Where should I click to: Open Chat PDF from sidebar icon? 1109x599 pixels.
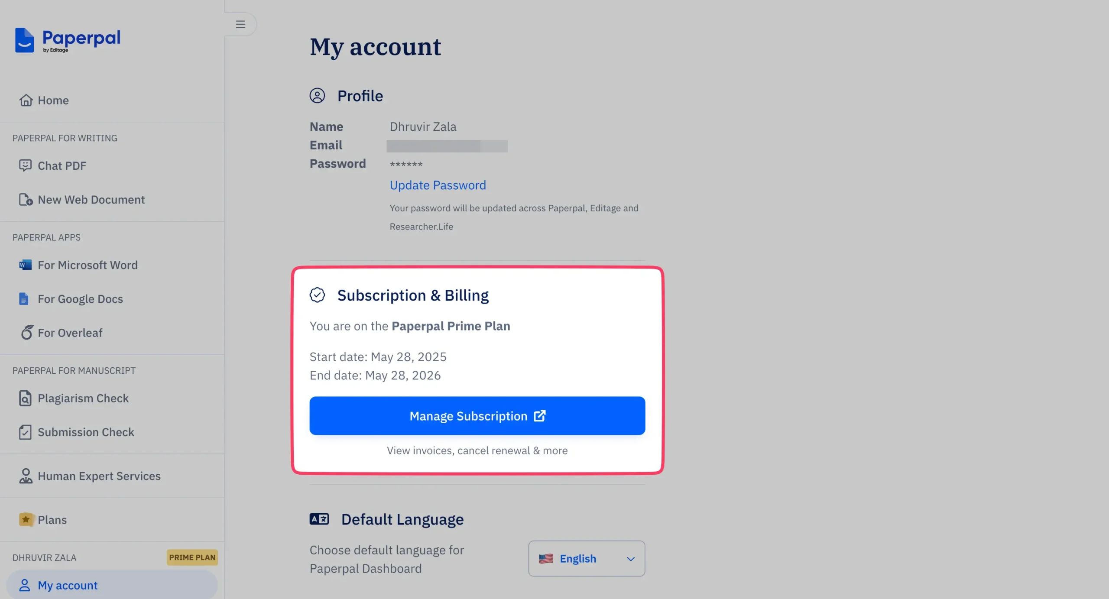[26, 165]
